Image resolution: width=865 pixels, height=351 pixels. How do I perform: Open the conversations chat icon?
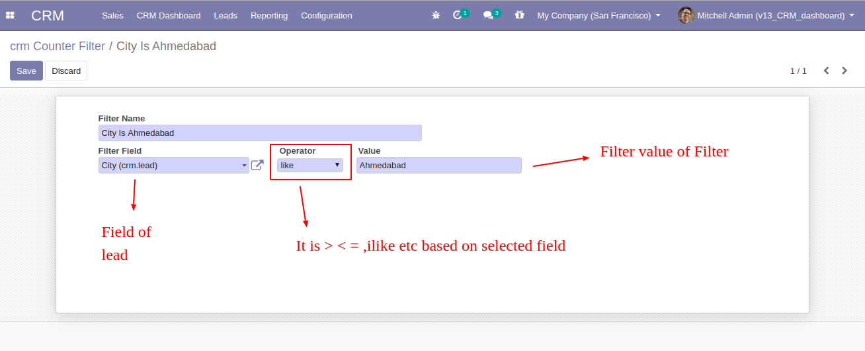(488, 15)
